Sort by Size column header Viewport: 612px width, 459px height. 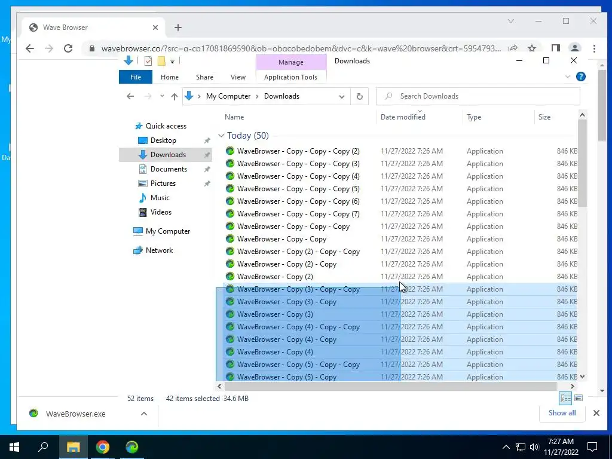(x=544, y=117)
